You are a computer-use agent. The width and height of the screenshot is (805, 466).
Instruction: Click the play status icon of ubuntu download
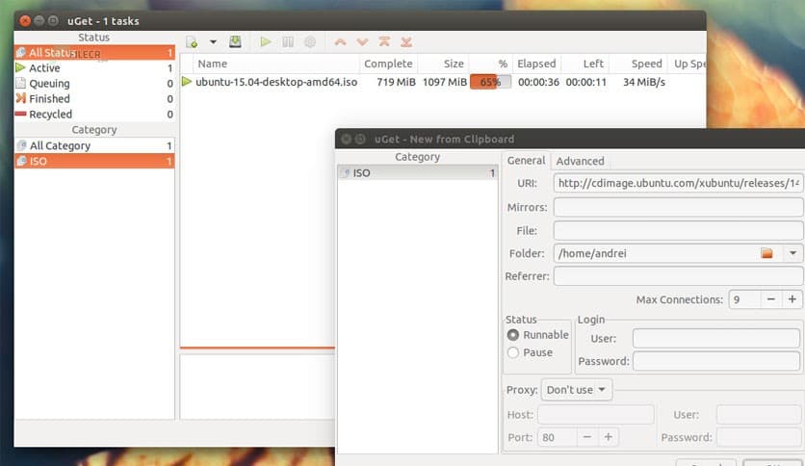click(x=187, y=82)
